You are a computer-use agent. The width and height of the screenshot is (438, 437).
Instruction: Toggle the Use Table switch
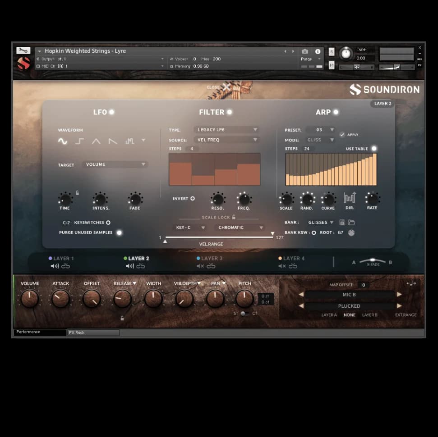coord(373,149)
